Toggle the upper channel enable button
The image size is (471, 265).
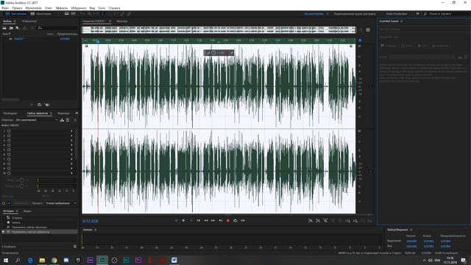tap(370, 87)
